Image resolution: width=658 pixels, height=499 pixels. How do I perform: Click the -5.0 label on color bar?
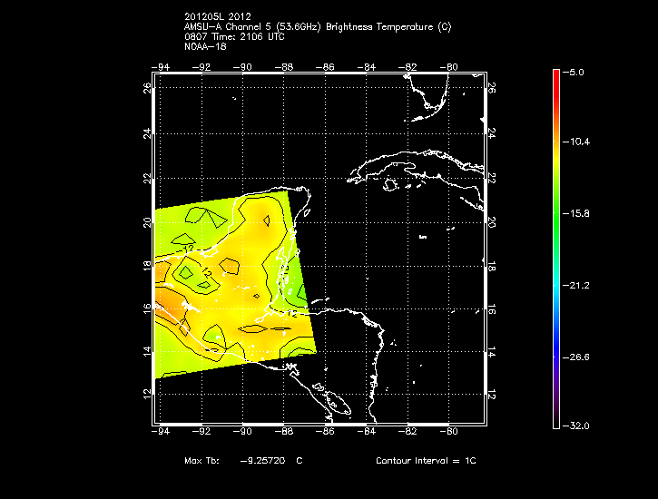[573, 73]
